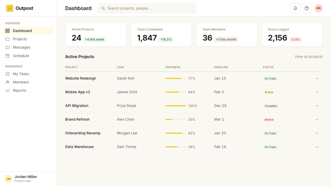Click the Dec 28 deadline cell
Screen dimensions: 331x186
220,106
